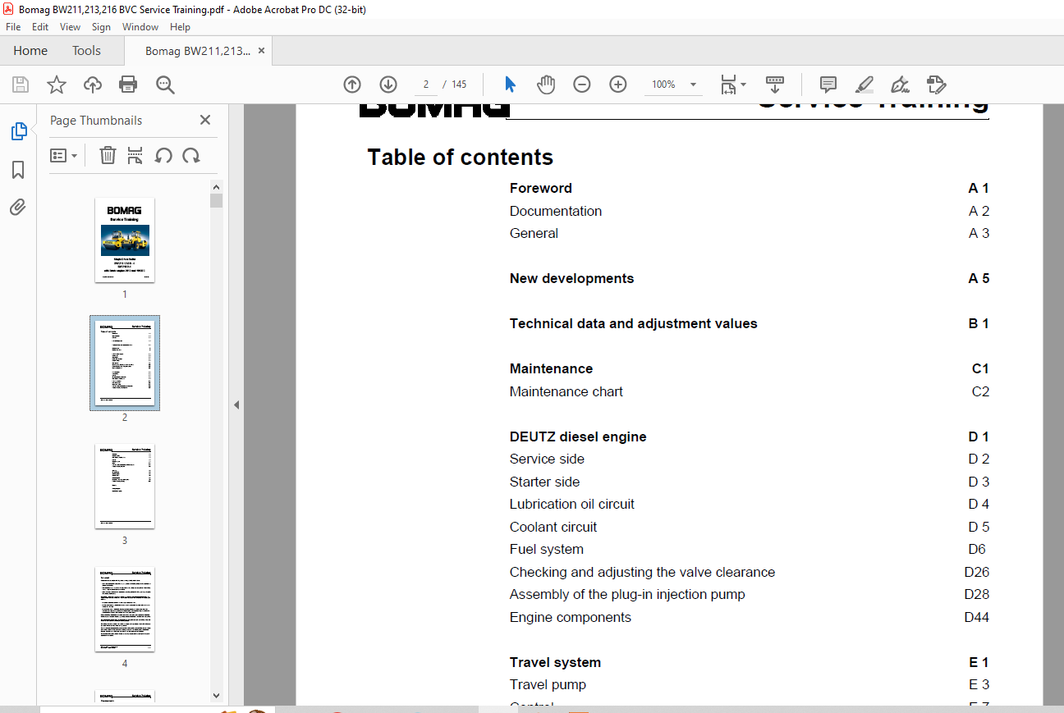Bookmark file with the star icon
1064x713 pixels.
pos(56,85)
